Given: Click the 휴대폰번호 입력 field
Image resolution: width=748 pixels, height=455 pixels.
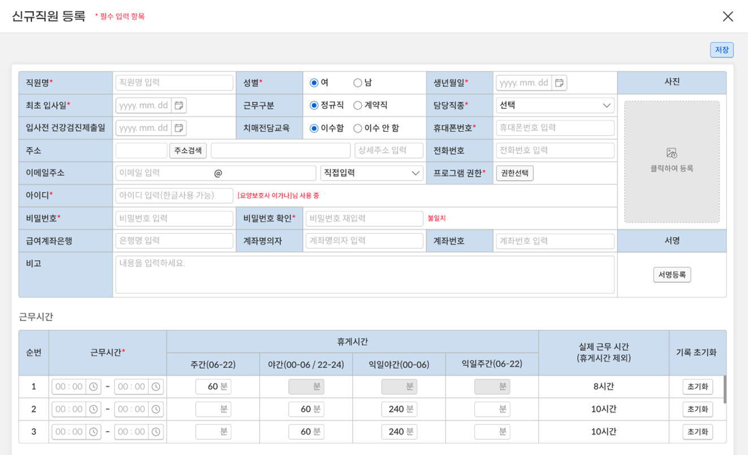Looking at the screenshot, I should click(555, 128).
